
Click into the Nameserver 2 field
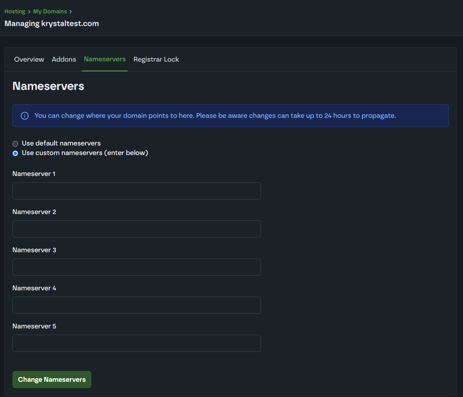[137, 229]
